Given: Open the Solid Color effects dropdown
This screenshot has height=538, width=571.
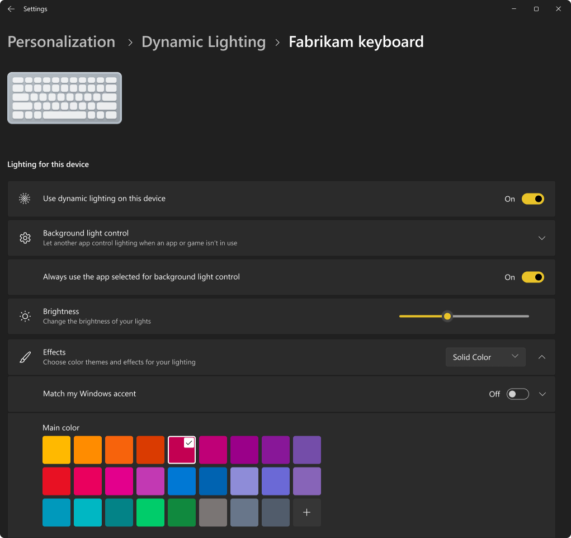Looking at the screenshot, I should coord(485,357).
